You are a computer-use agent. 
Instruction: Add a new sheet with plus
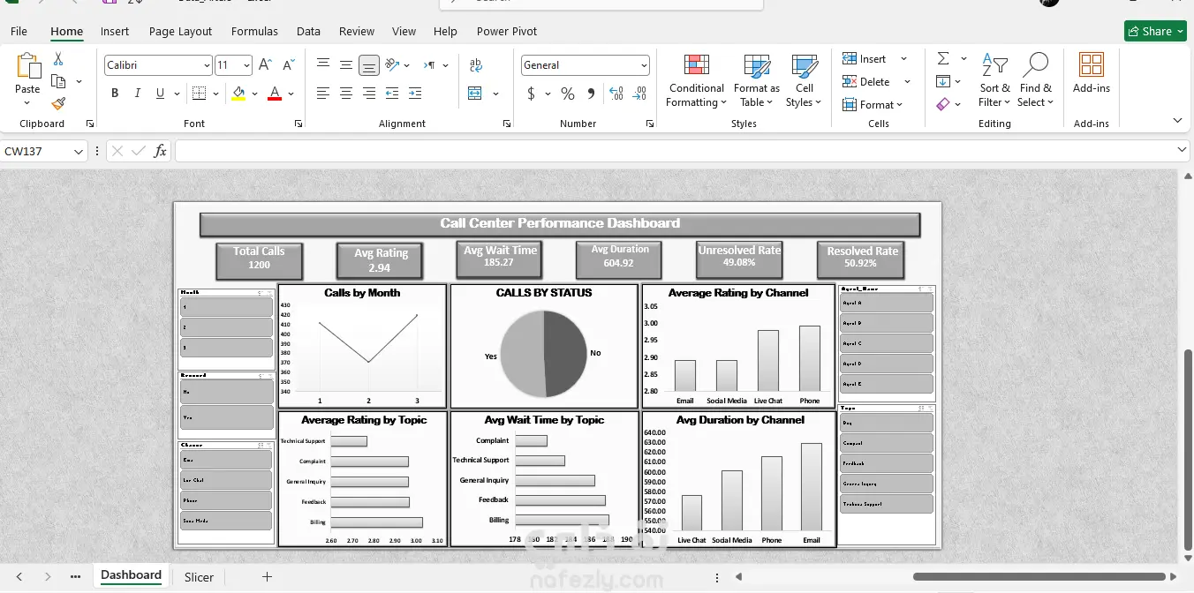click(267, 577)
